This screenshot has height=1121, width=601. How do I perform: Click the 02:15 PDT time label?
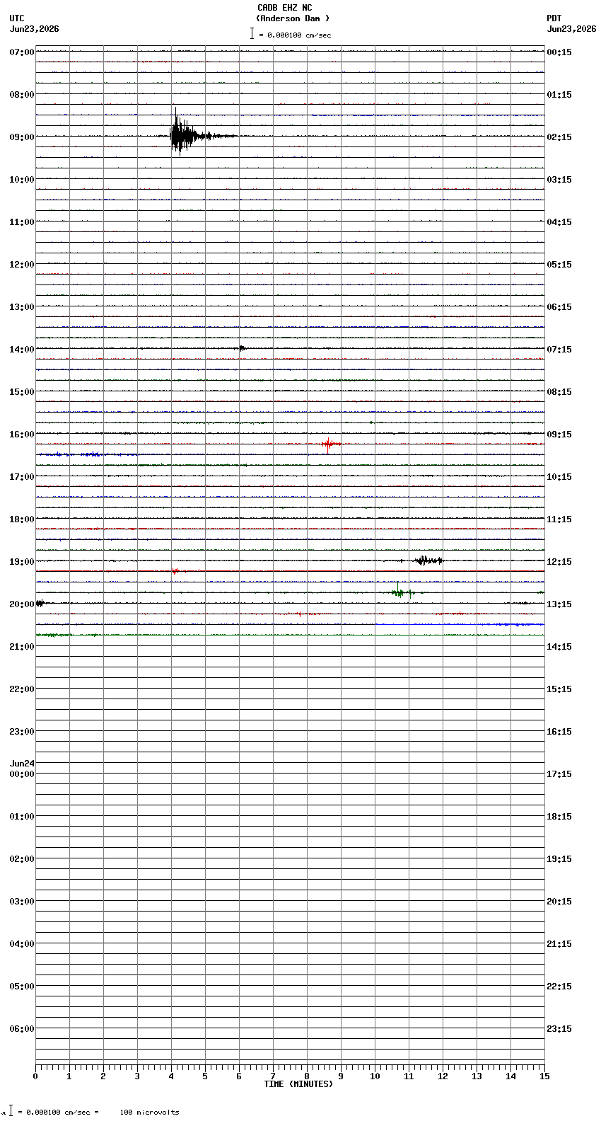tap(559, 137)
